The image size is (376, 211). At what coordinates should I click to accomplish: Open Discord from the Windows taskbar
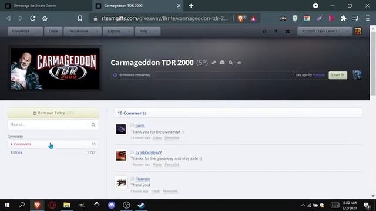112,205
